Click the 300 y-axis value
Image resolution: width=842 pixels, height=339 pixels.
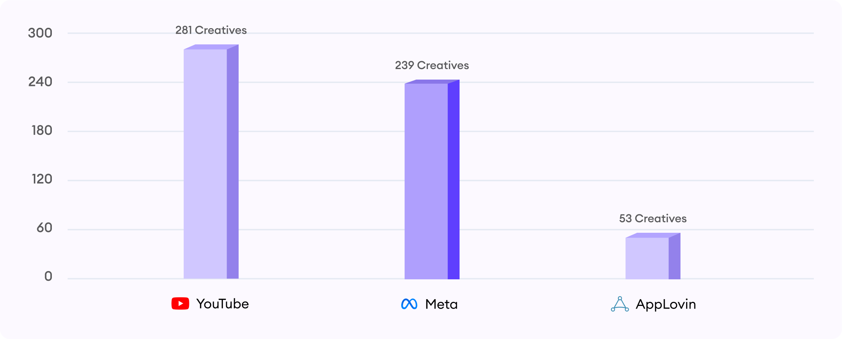click(40, 33)
